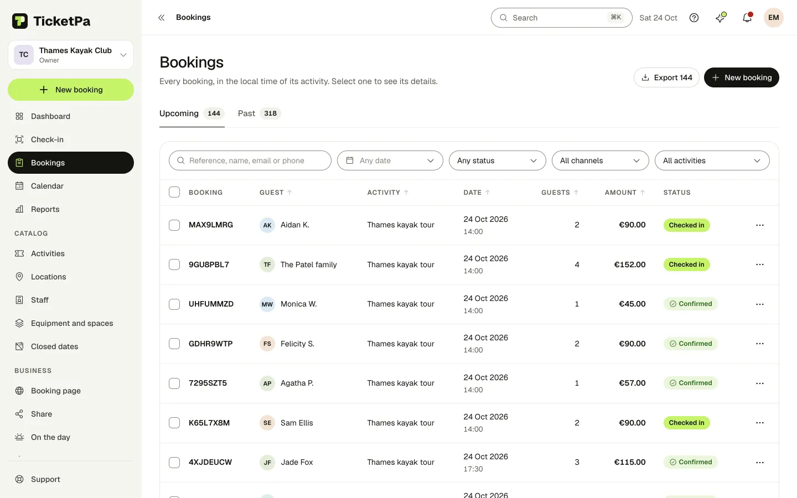This screenshot has height=498, width=797.
Task: Click the Export 144 button
Action: (x=666, y=77)
